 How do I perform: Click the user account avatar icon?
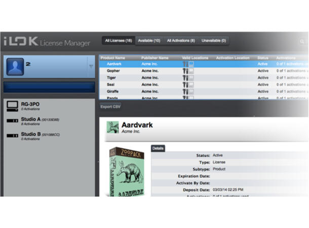click(15, 66)
